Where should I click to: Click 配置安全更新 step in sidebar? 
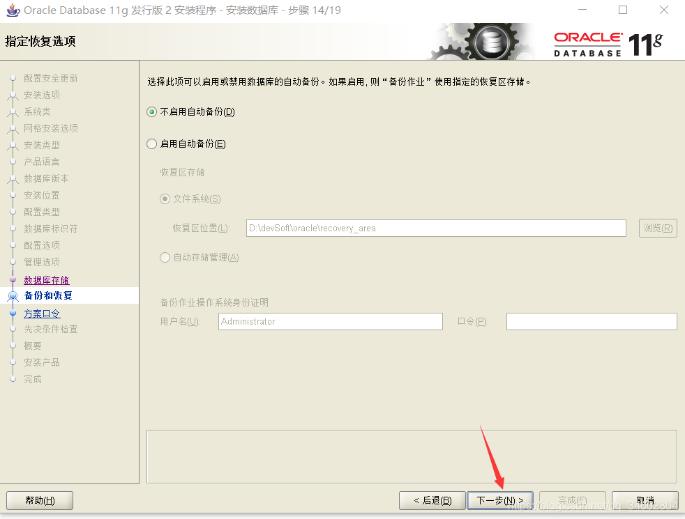pyautogui.click(x=51, y=78)
